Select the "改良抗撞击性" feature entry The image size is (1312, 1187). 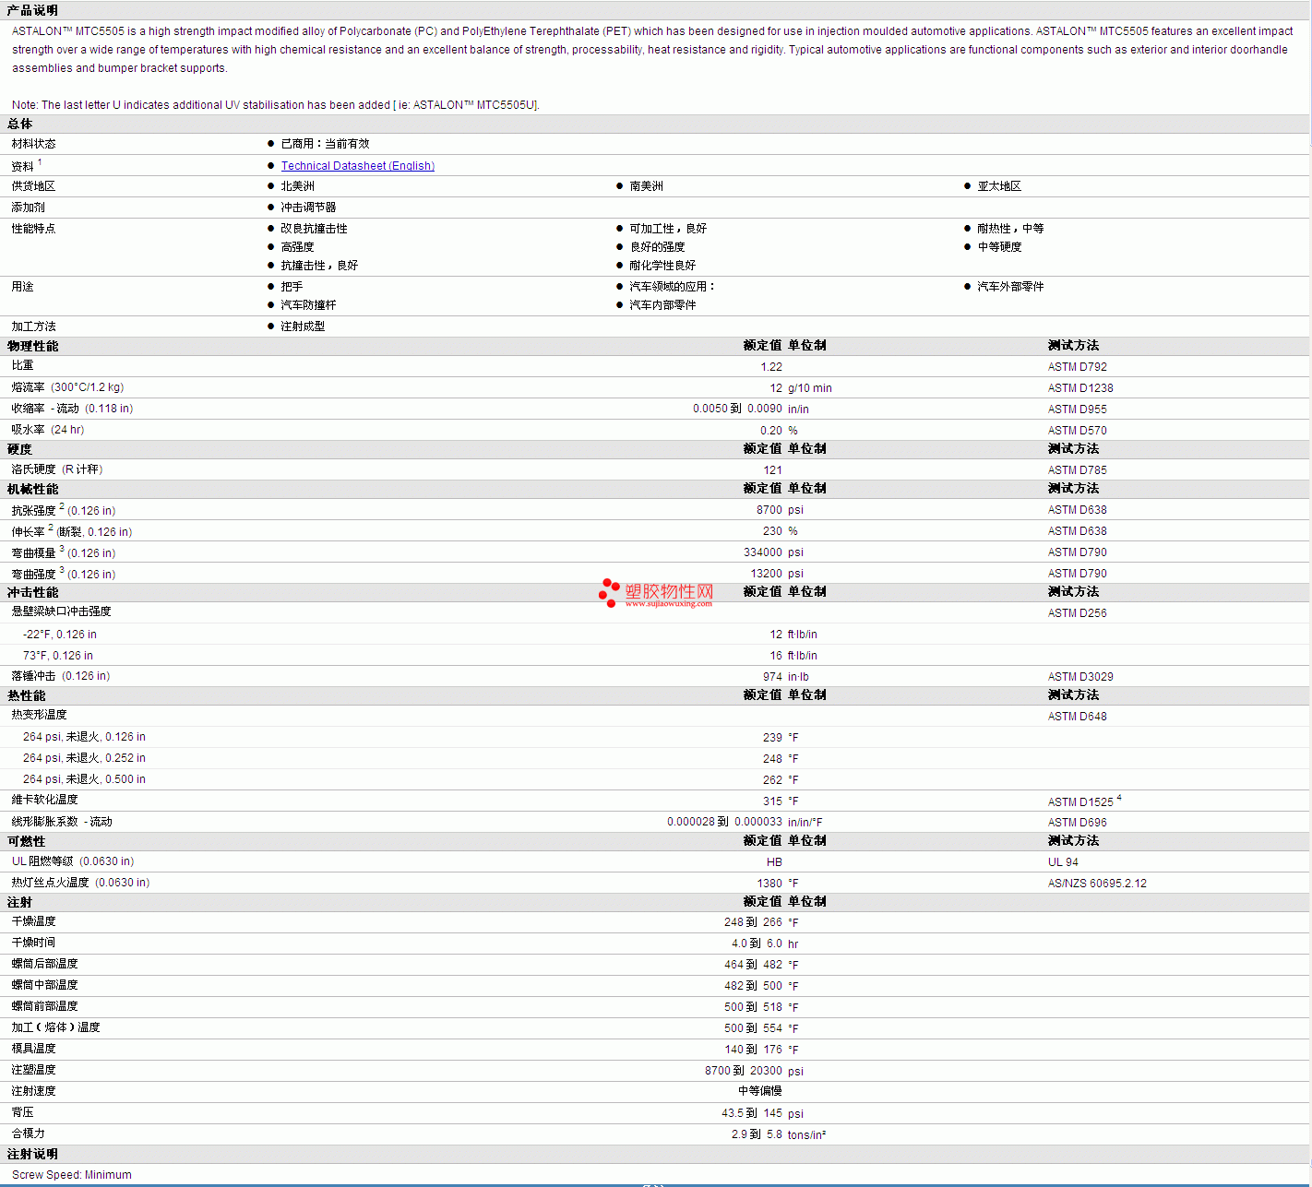pyautogui.click(x=314, y=229)
